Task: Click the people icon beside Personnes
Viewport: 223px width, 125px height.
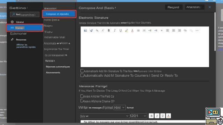Action: click(12, 40)
